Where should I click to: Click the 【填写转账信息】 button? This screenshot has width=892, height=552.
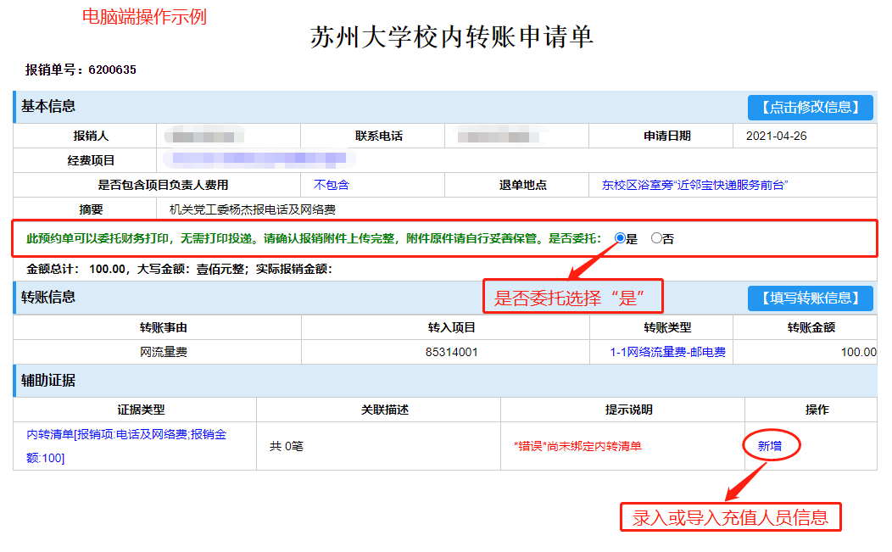point(810,298)
